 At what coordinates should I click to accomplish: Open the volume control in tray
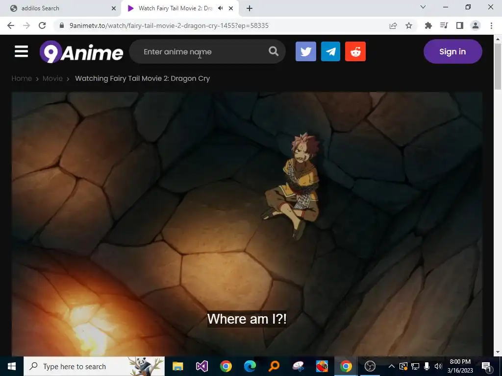tap(438, 366)
